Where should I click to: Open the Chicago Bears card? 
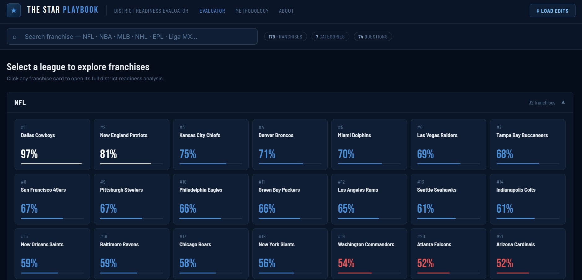[211, 254]
